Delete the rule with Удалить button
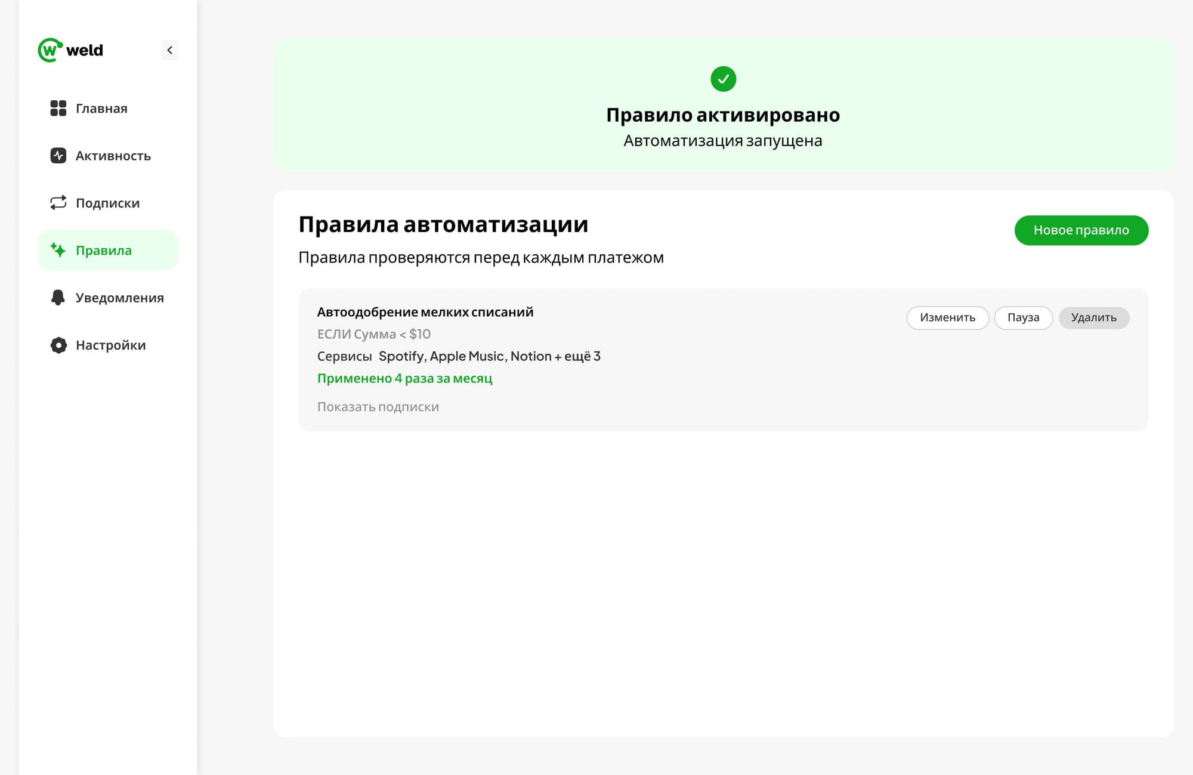Viewport: 1193px width, 775px height. 1093,317
